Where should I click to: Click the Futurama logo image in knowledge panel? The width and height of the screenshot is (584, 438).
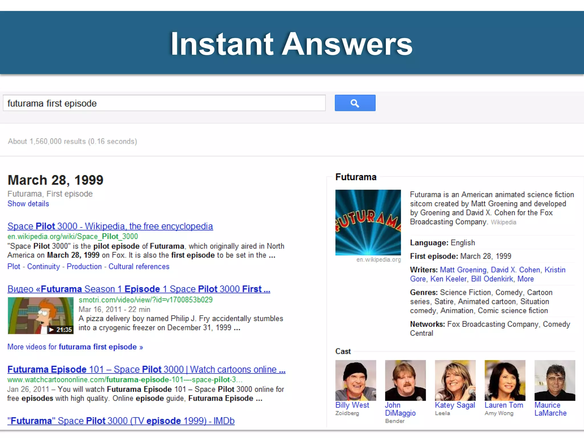coord(368,222)
